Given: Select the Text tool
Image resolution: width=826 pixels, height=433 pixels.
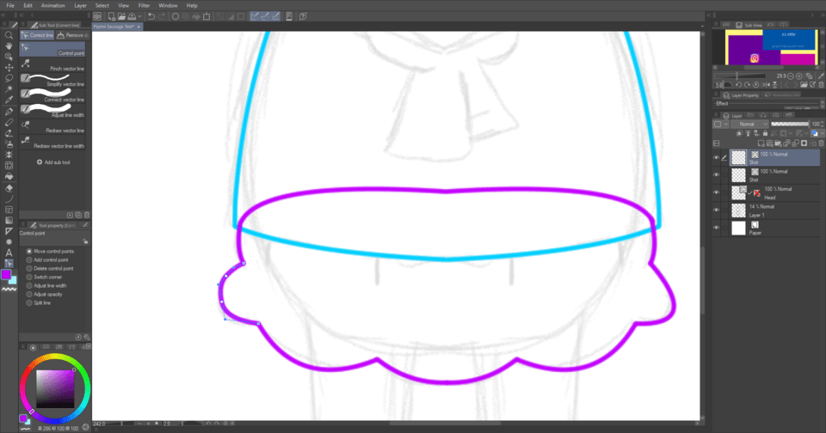Looking at the screenshot, I should click(9, 253).
